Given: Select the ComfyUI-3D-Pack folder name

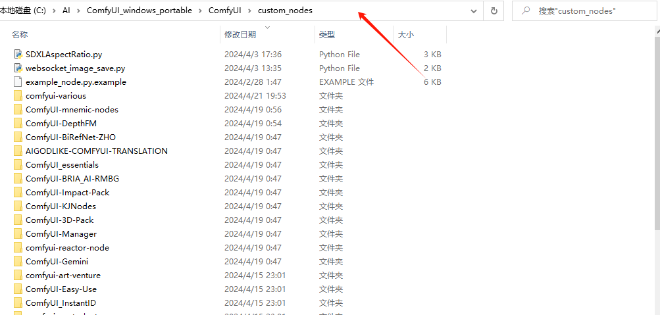Looking at the screenshot, I should coord(59,220).
